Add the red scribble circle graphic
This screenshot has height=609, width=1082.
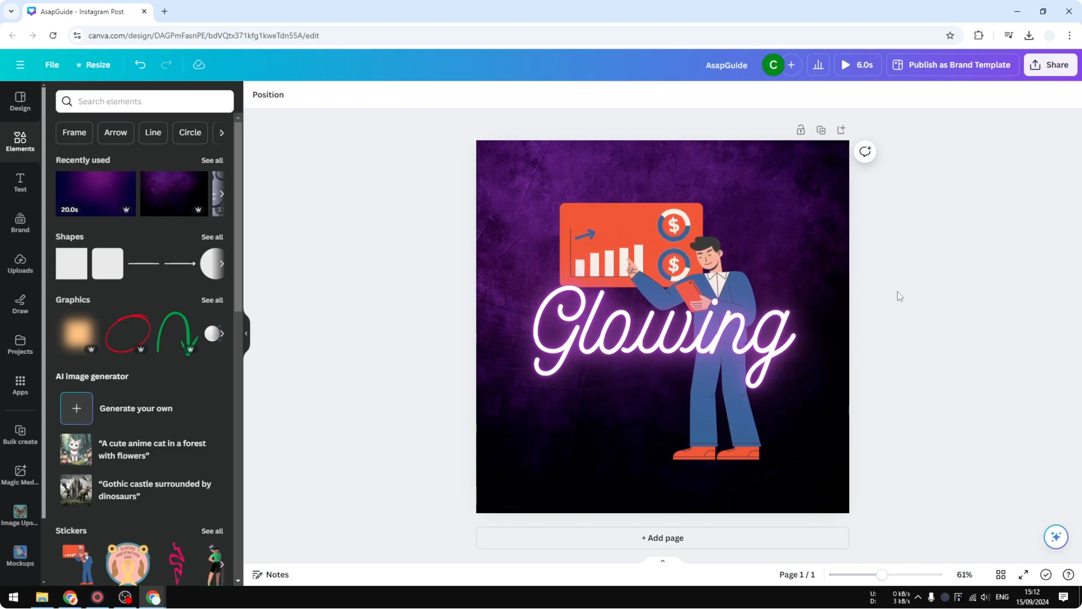[x=128, y=333]
